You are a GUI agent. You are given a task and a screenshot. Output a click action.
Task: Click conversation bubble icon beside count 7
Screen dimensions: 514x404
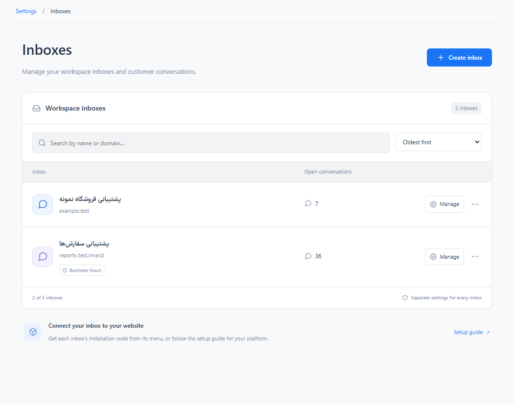point(308,203)
